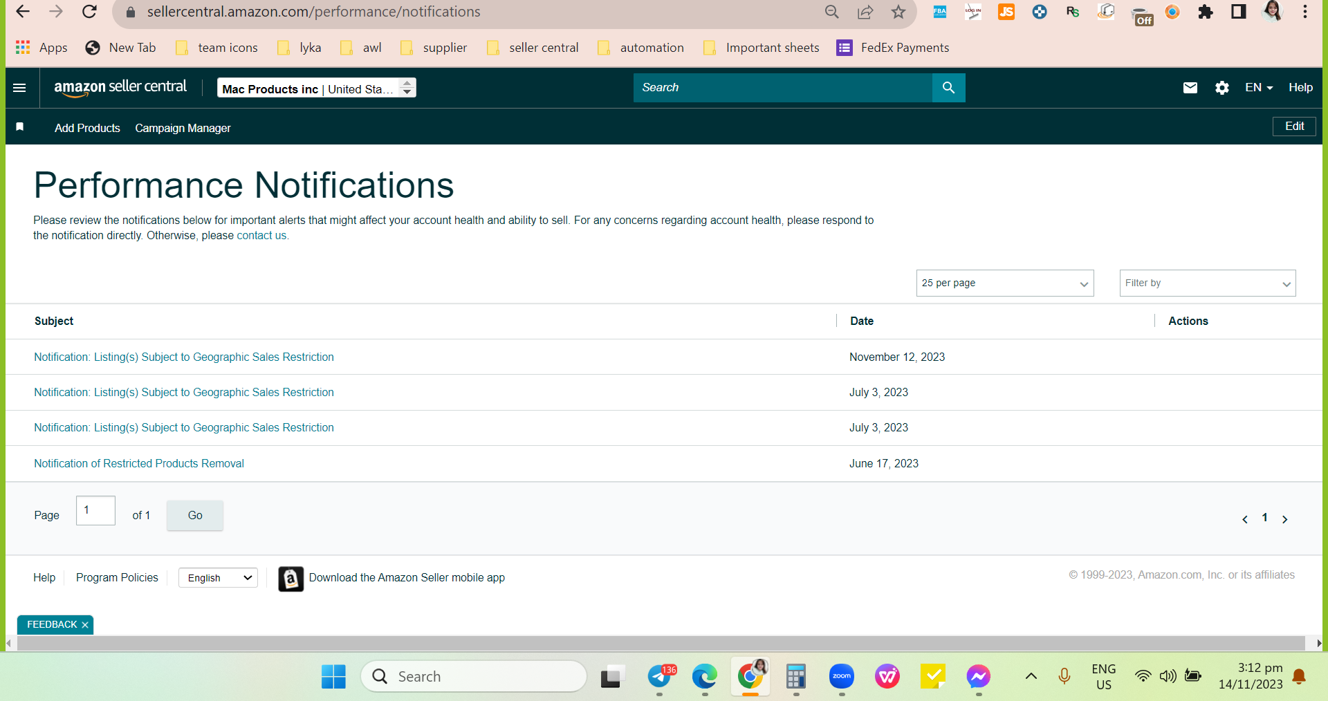1328x701 pixels.
Task: Click the search magnifier button in Seller Central
Action: 948,88
